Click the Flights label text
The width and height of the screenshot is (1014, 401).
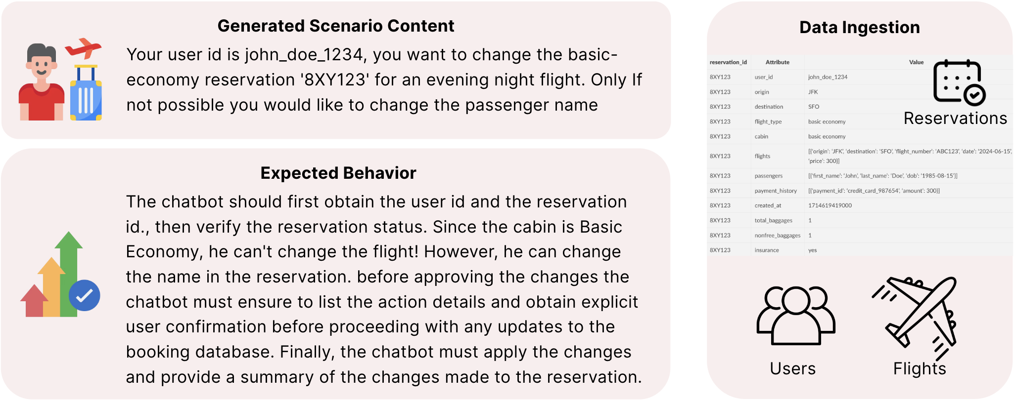click(x=919, y=369)
